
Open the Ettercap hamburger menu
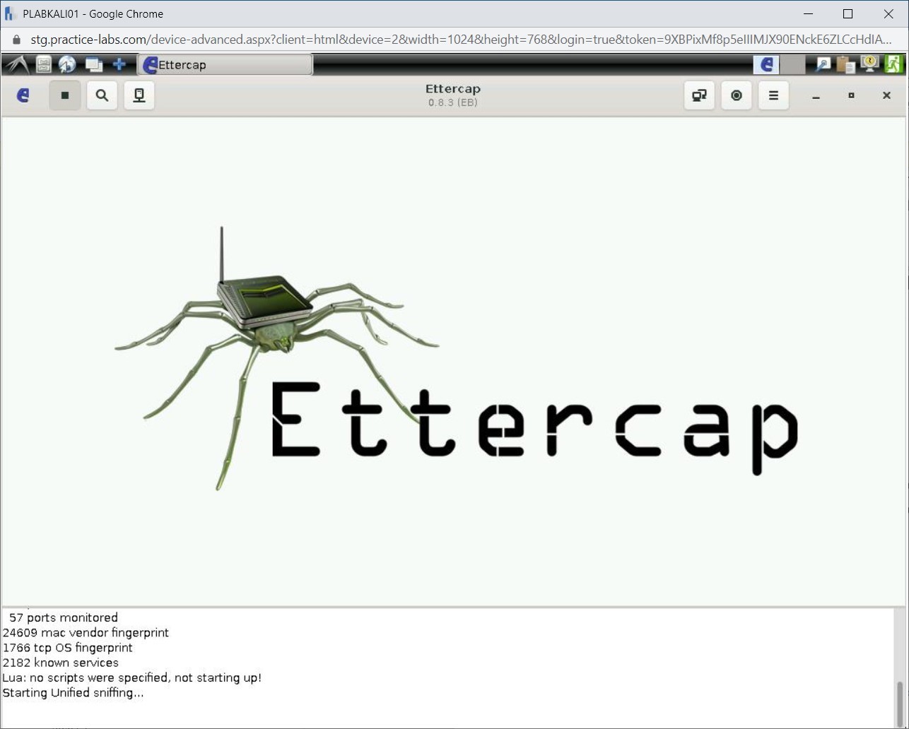pyautogui.click(x=773, y=95)
